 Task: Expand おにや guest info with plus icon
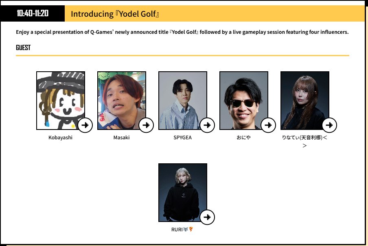[x=268, y=125]
